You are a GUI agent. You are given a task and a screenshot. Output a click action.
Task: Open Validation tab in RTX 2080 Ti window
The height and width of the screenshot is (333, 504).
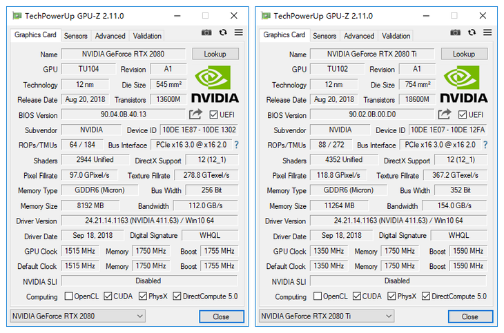tap(396, 36)
